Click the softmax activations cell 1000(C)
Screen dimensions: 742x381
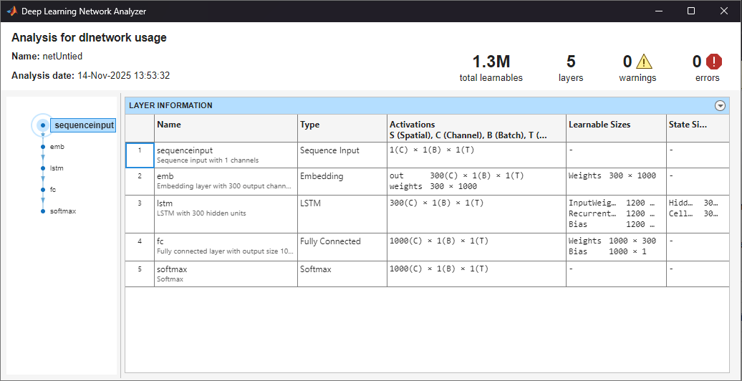point(476,274)
